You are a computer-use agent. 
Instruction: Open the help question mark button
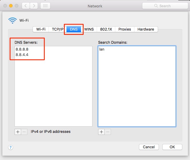[x=11, y=147]
